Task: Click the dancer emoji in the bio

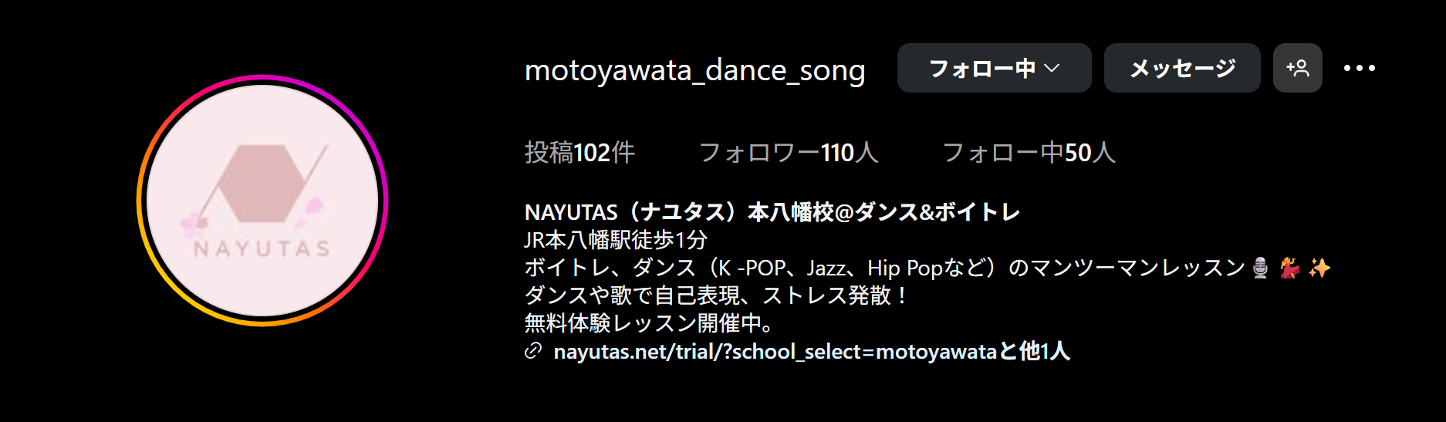Action: tap(1289, 268)
